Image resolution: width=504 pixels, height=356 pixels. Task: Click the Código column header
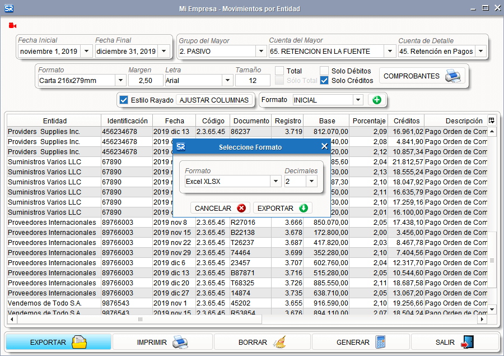pos(213,121)
